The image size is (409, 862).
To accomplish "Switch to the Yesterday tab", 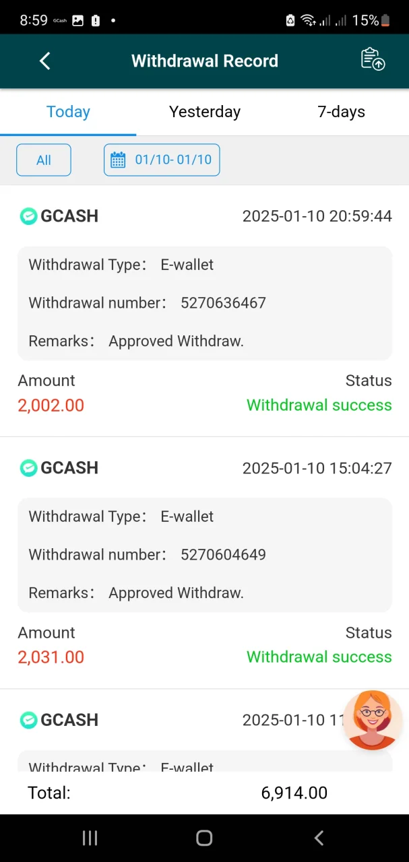I will [205, 112].
